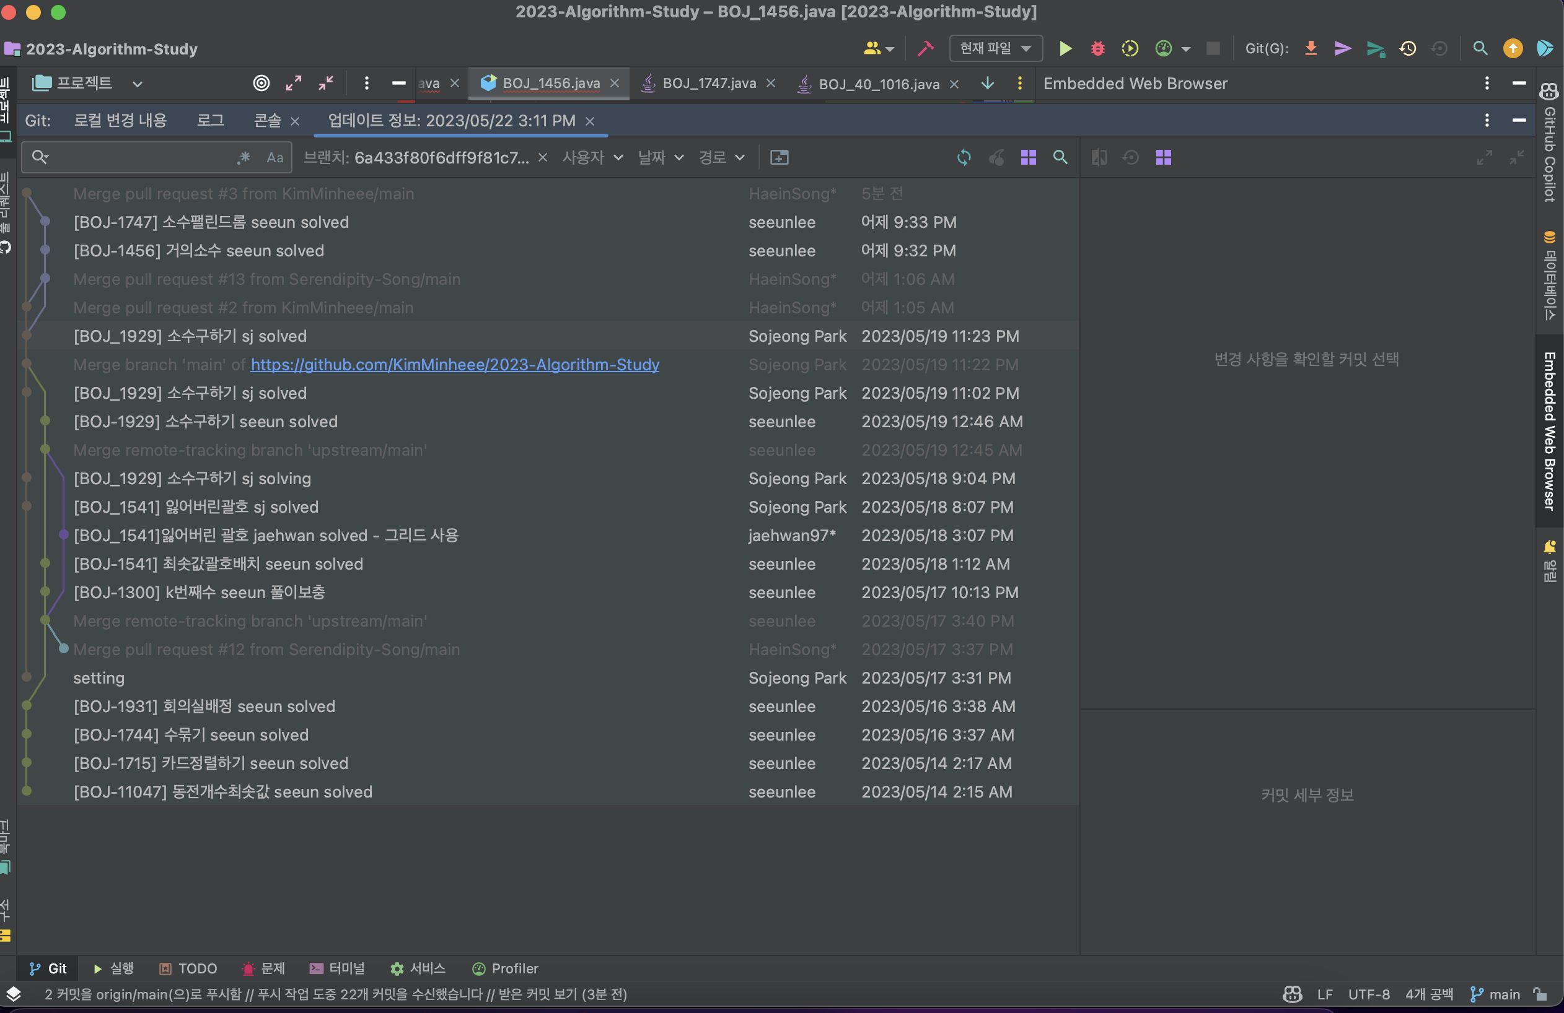
Task: Open the current file run configuration dropdown
Action: (x=996, y=48)
